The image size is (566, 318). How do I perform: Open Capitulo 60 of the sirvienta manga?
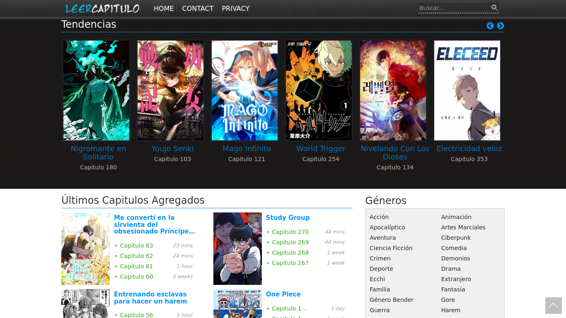point(136,277)
